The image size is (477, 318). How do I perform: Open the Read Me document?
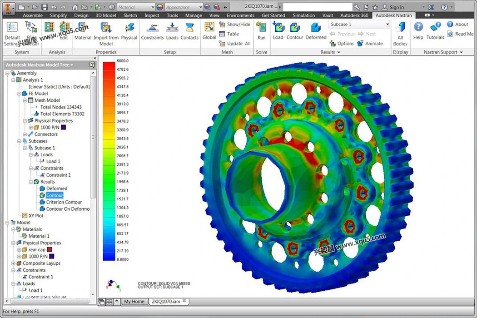[460, 34]
